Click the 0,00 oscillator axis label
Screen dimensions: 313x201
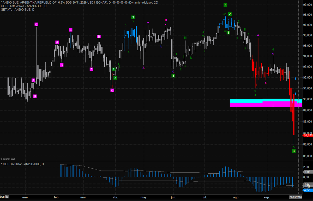click(306, 177)
